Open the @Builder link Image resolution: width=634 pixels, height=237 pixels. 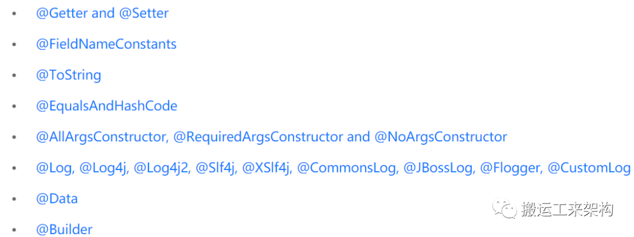65,229
